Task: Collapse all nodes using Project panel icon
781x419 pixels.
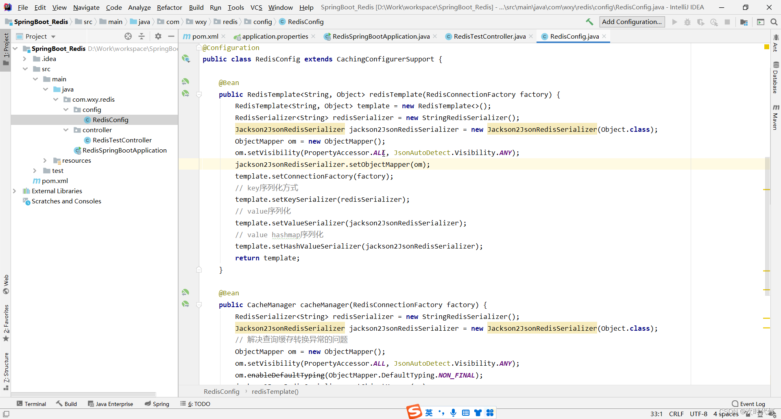Action: (x=142, y=36)
